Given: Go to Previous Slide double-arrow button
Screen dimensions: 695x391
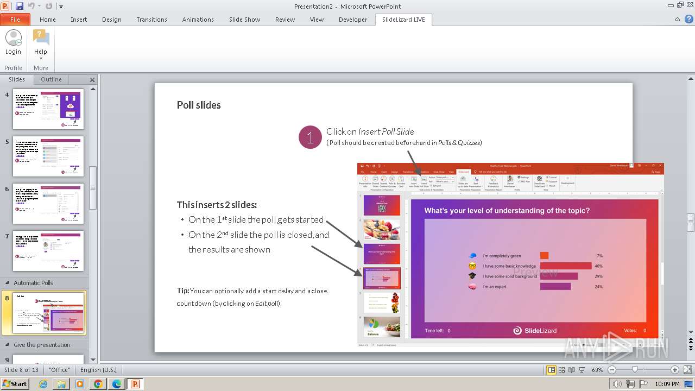Looking at the screenshot, I should tap(691, 340).
